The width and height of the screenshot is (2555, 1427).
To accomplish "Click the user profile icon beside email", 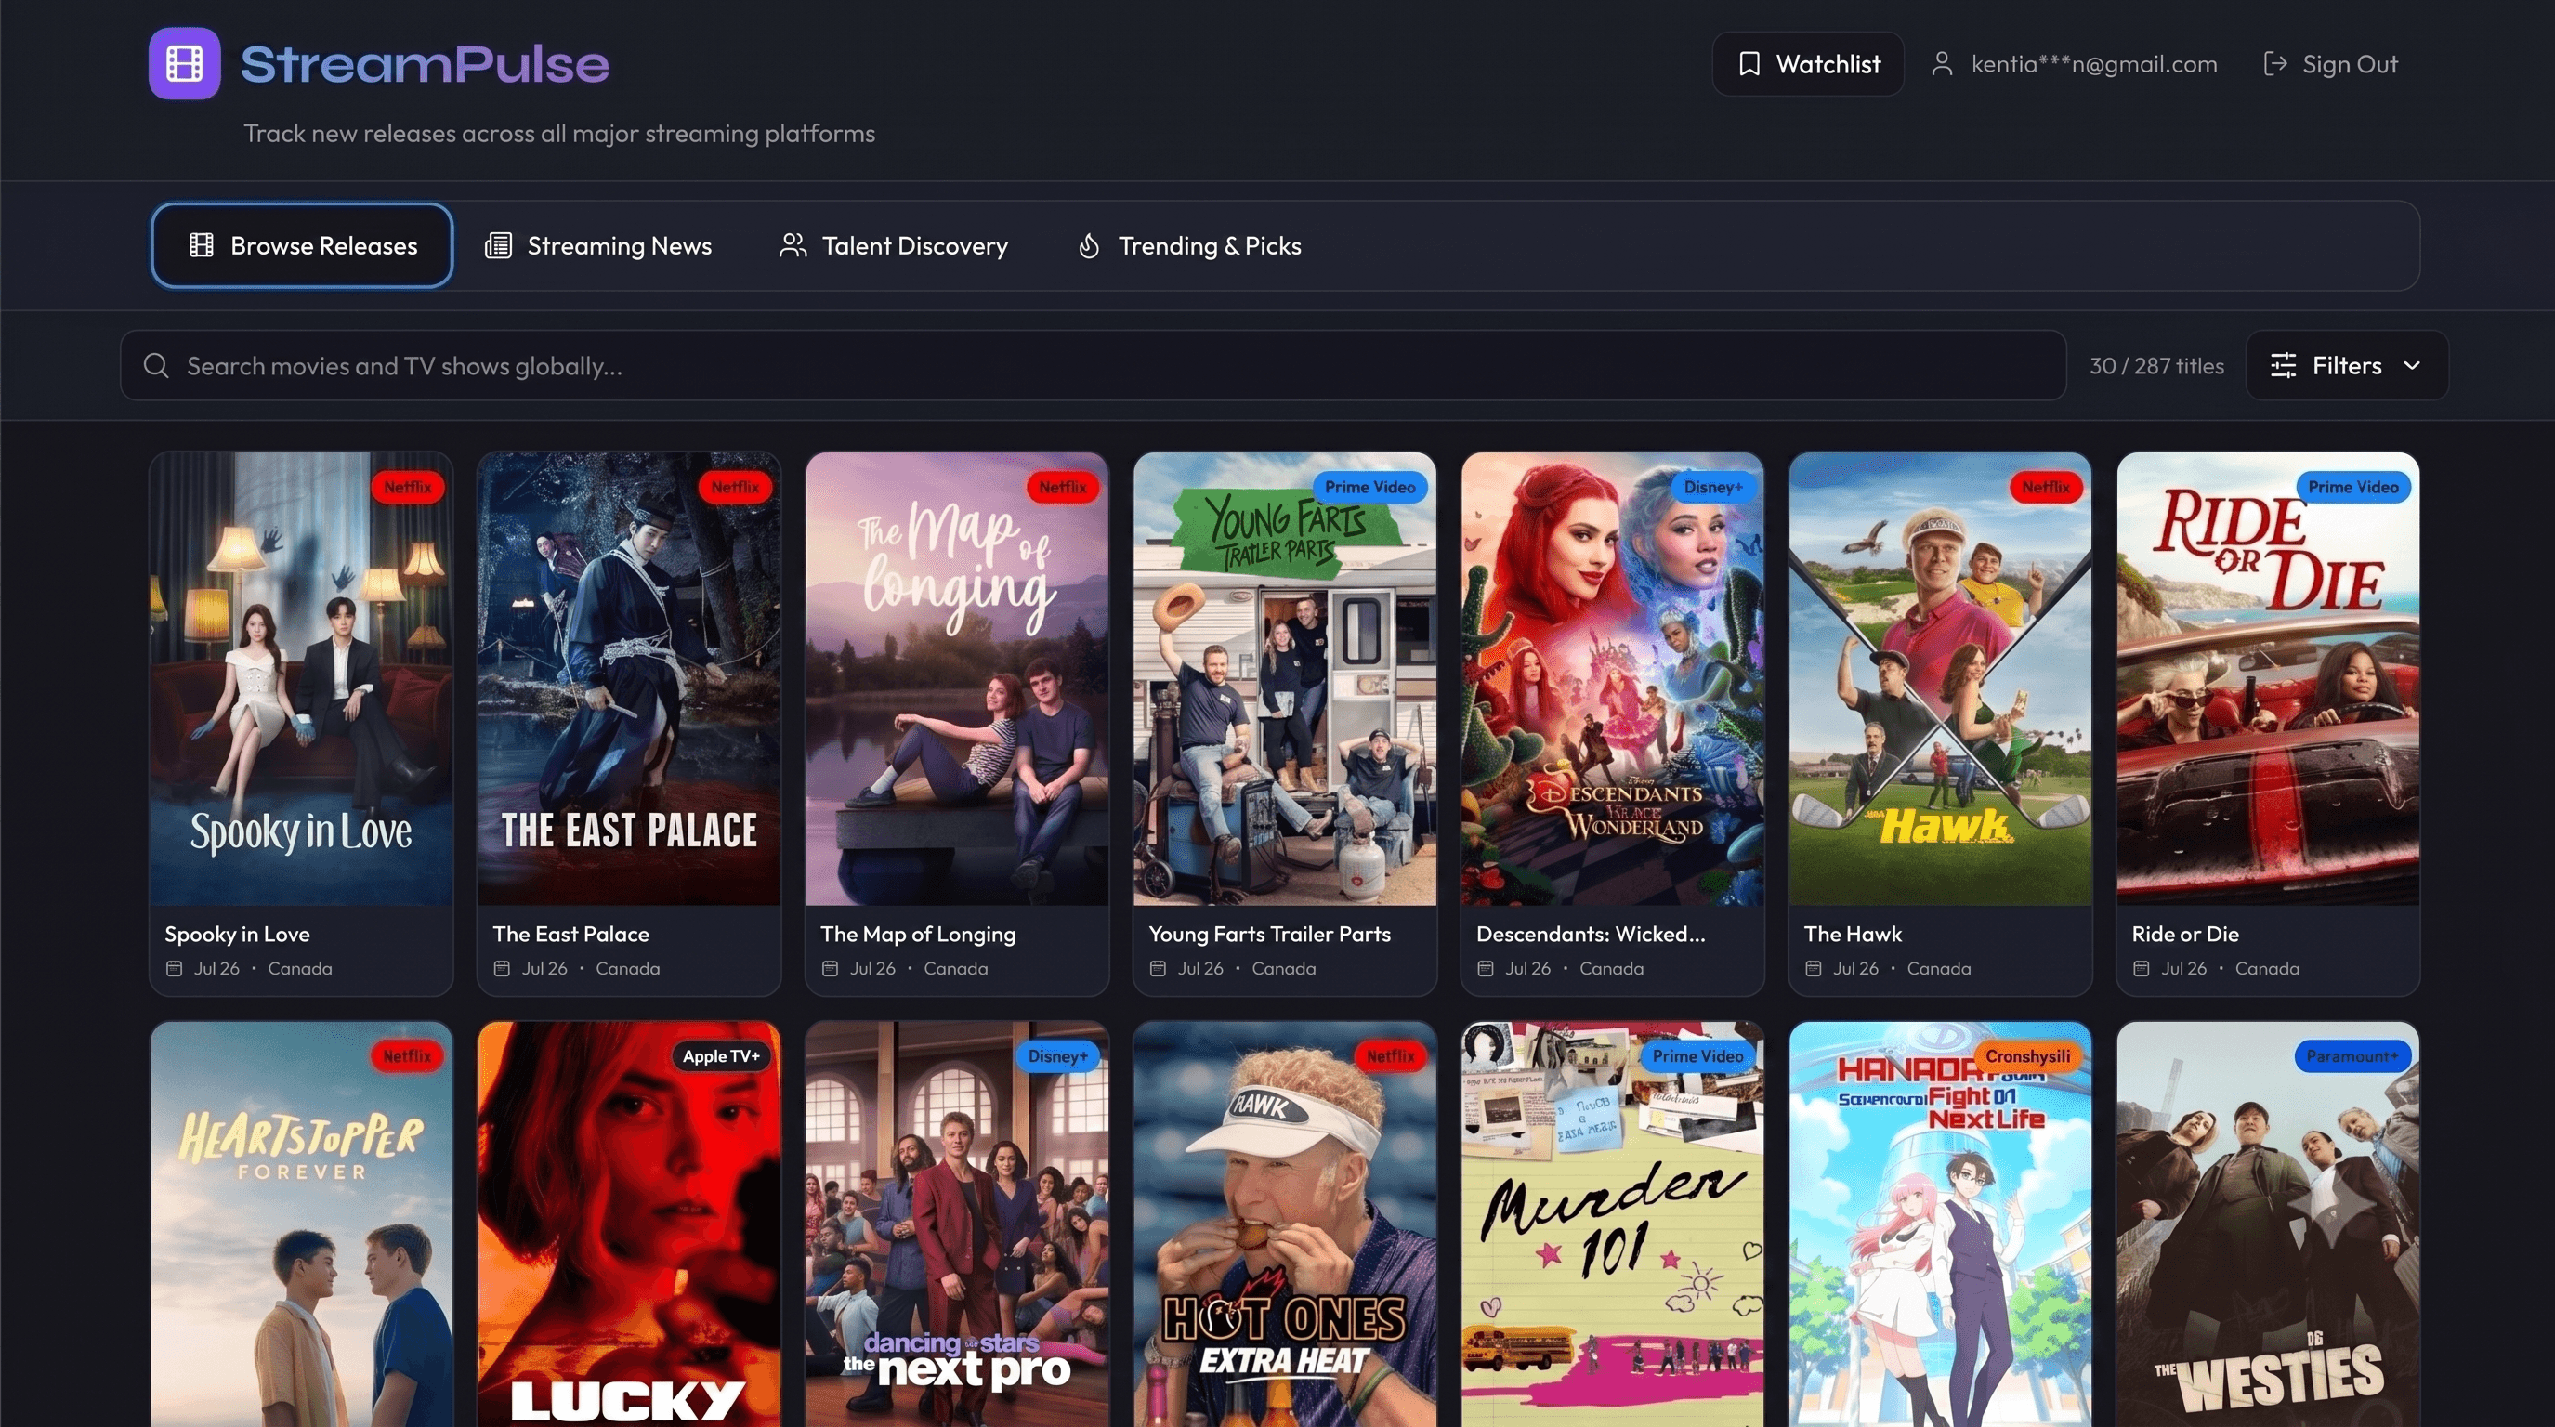I will (1942, 64).
